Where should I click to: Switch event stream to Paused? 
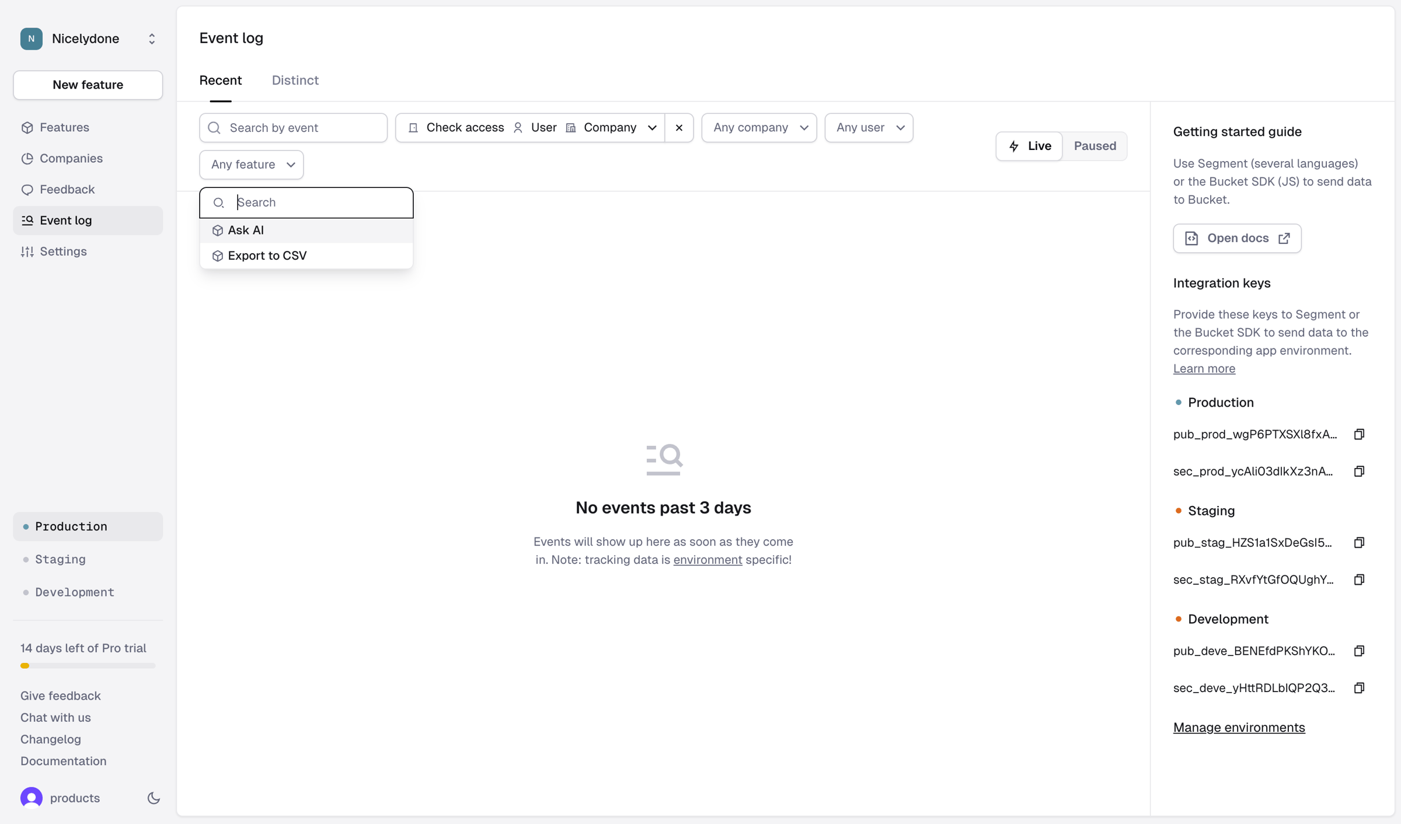pyautogui.click(x=1095, y=146)
